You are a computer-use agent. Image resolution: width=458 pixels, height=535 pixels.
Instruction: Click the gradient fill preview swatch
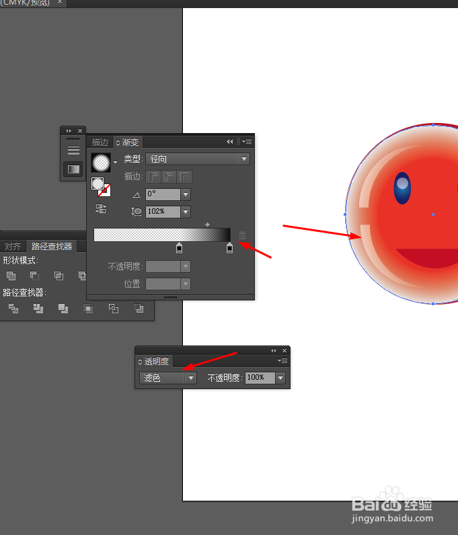[101, 163]
